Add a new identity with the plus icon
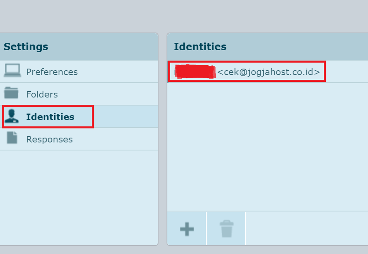Viewport: 368px width, 254px height. pos(187,229)
